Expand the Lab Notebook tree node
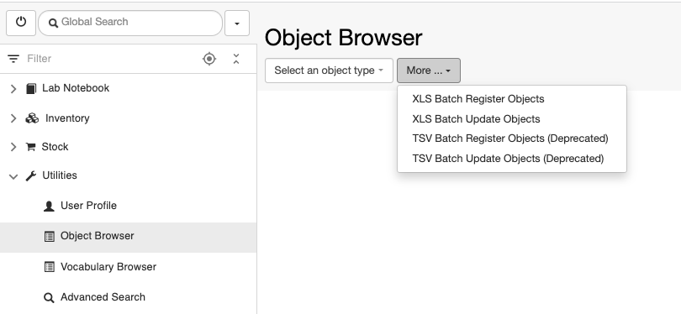This screenshot has width=681, height=314. [13, 88]
